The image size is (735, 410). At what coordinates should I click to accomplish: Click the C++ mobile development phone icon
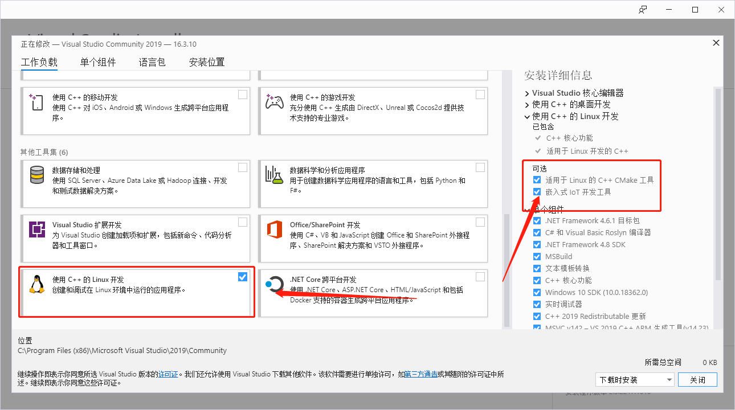click(x=37, y=102)
